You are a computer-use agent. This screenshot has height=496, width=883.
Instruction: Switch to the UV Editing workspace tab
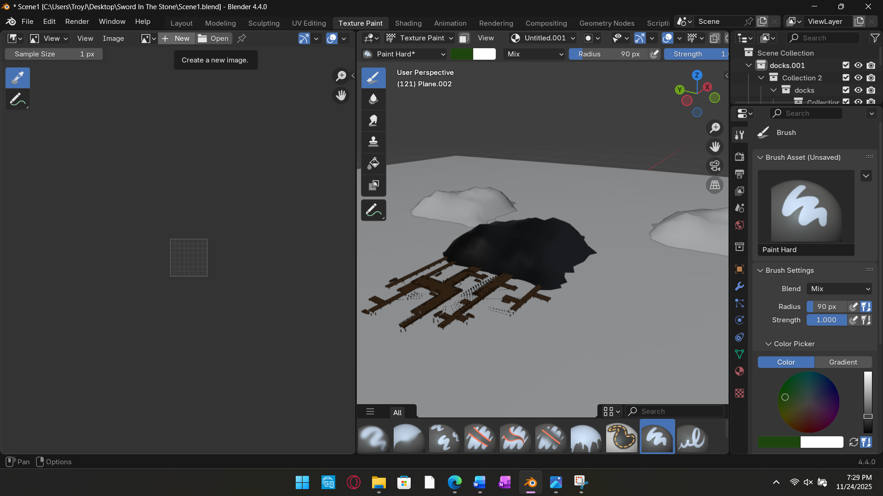(309, 23)
